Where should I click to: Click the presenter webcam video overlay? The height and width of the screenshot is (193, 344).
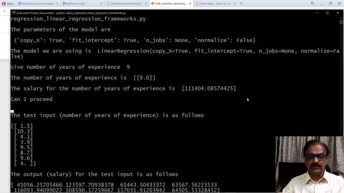coord(310,165)
